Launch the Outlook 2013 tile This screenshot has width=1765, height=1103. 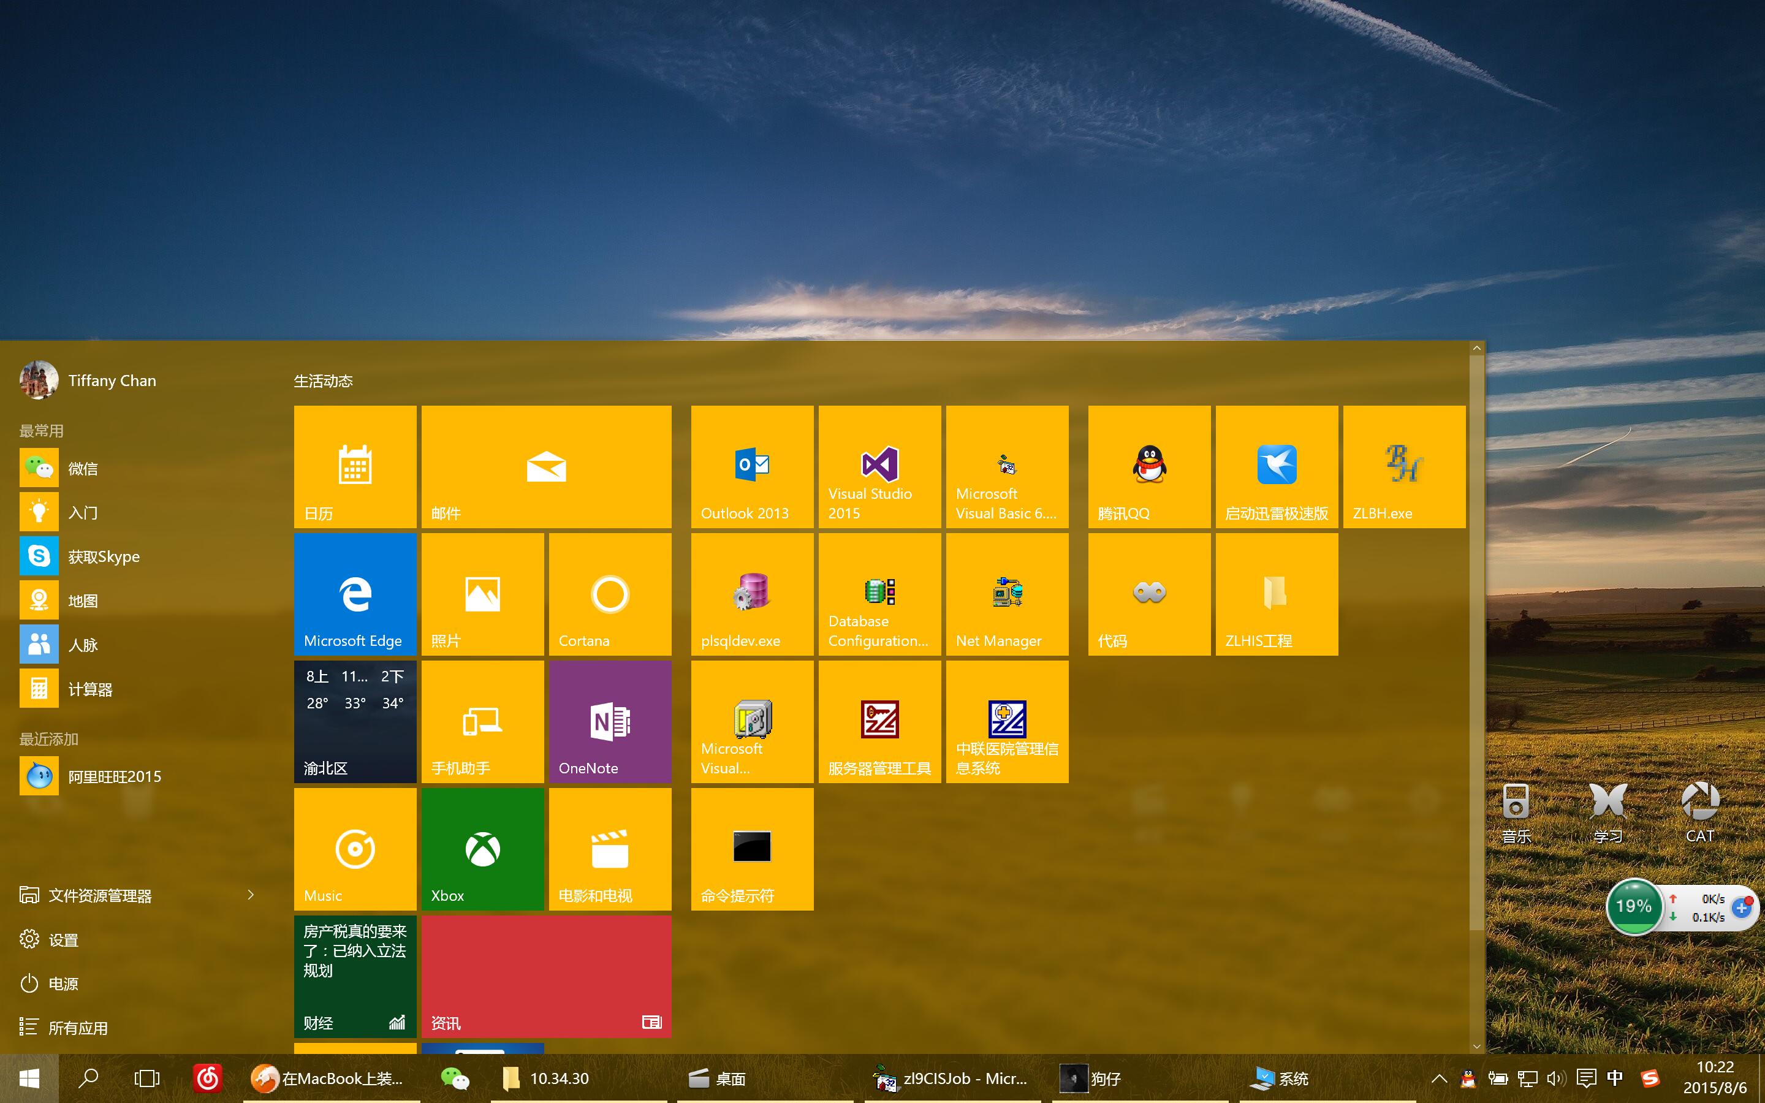click(752, 467)
